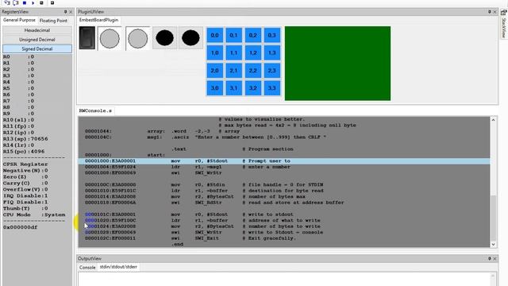Image resolution: width=508 pixels, height=286 pixels.
Task: Click the left black LED indicator
Action: 164,38
